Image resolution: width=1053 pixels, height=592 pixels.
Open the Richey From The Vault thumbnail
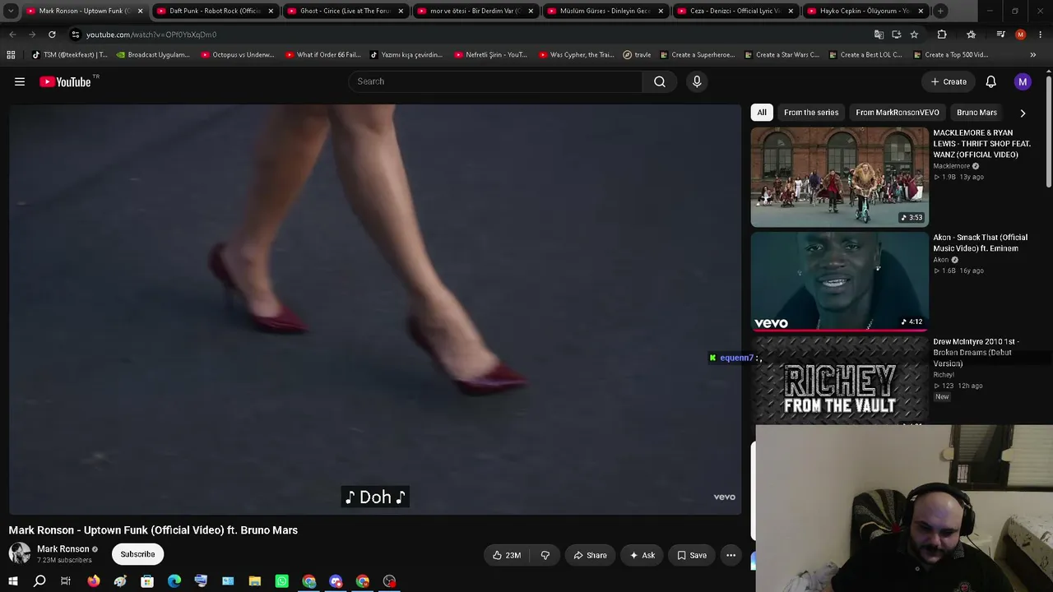point(839,381)
